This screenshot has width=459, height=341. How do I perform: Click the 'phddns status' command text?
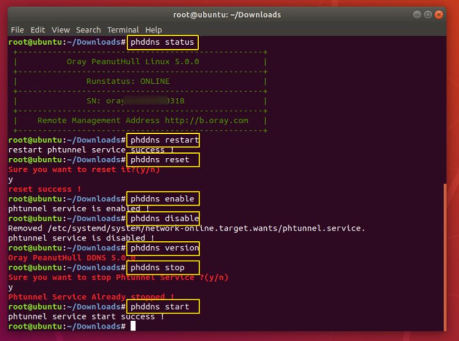[x=163, y=42]
